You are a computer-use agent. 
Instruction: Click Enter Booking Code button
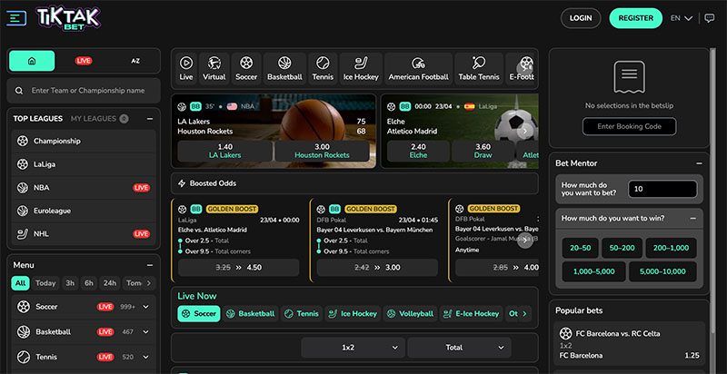pos(629,126)
